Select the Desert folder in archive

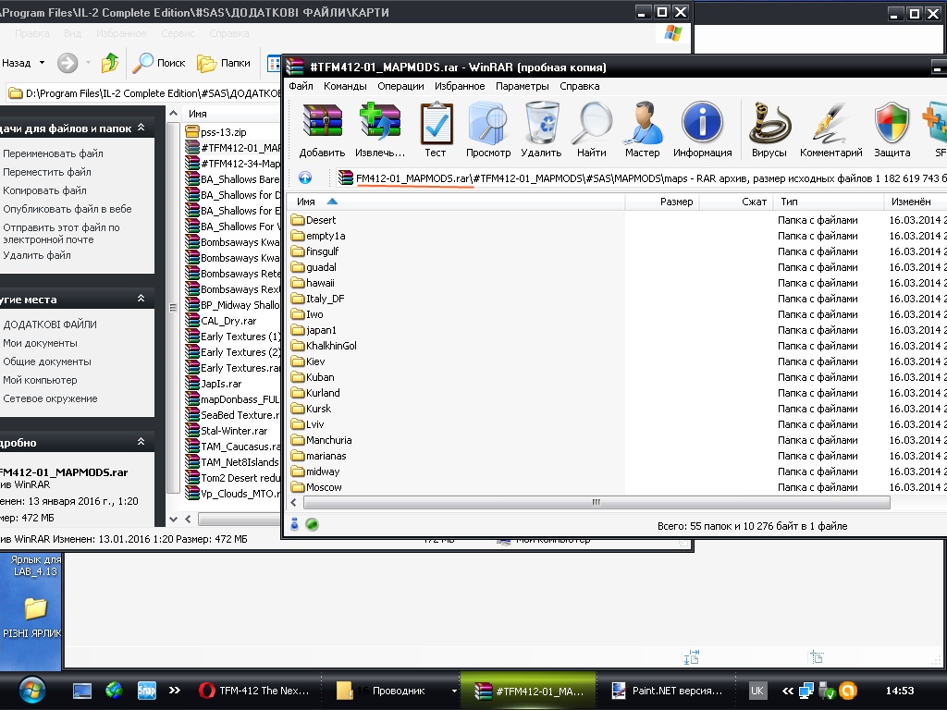[313, 220]
